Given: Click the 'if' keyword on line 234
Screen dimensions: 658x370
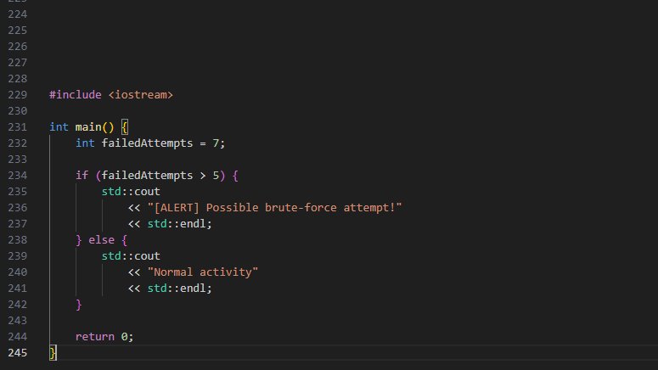Looking at the screenshot, I should tap(82, 176).
